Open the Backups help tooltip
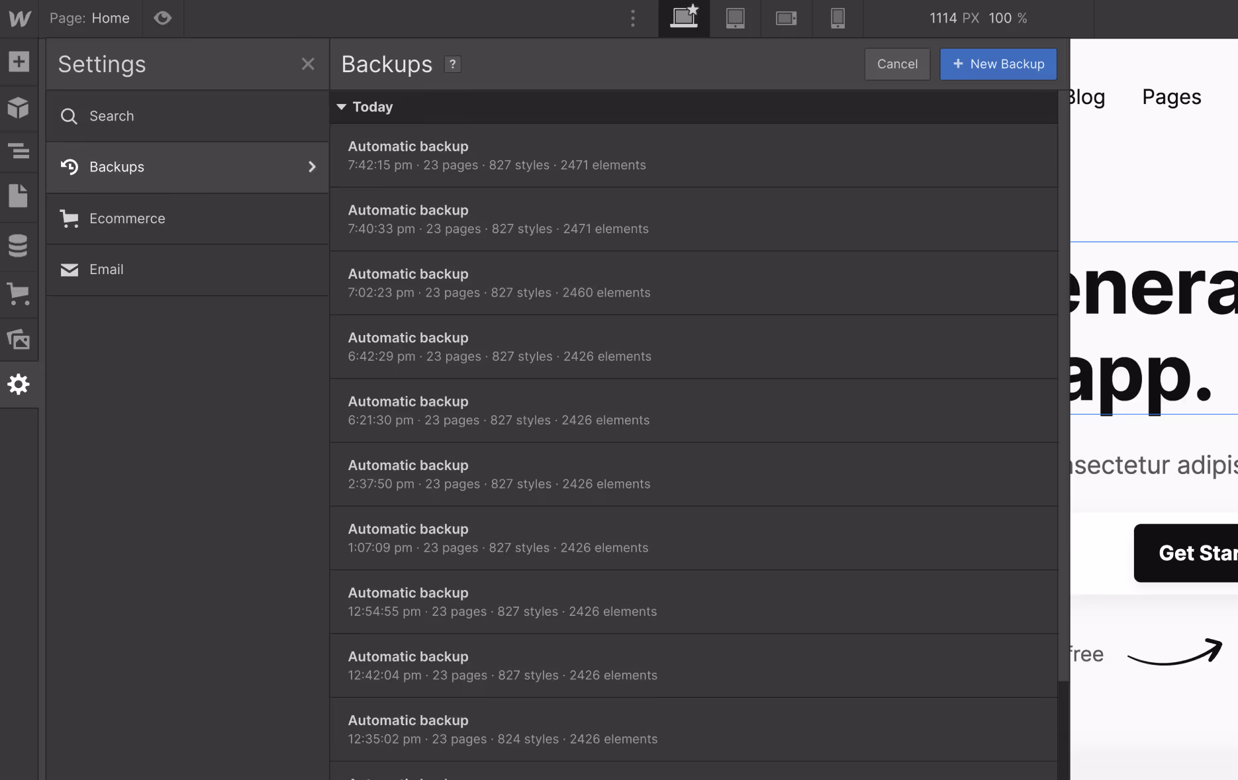 (x=452, y=64)
